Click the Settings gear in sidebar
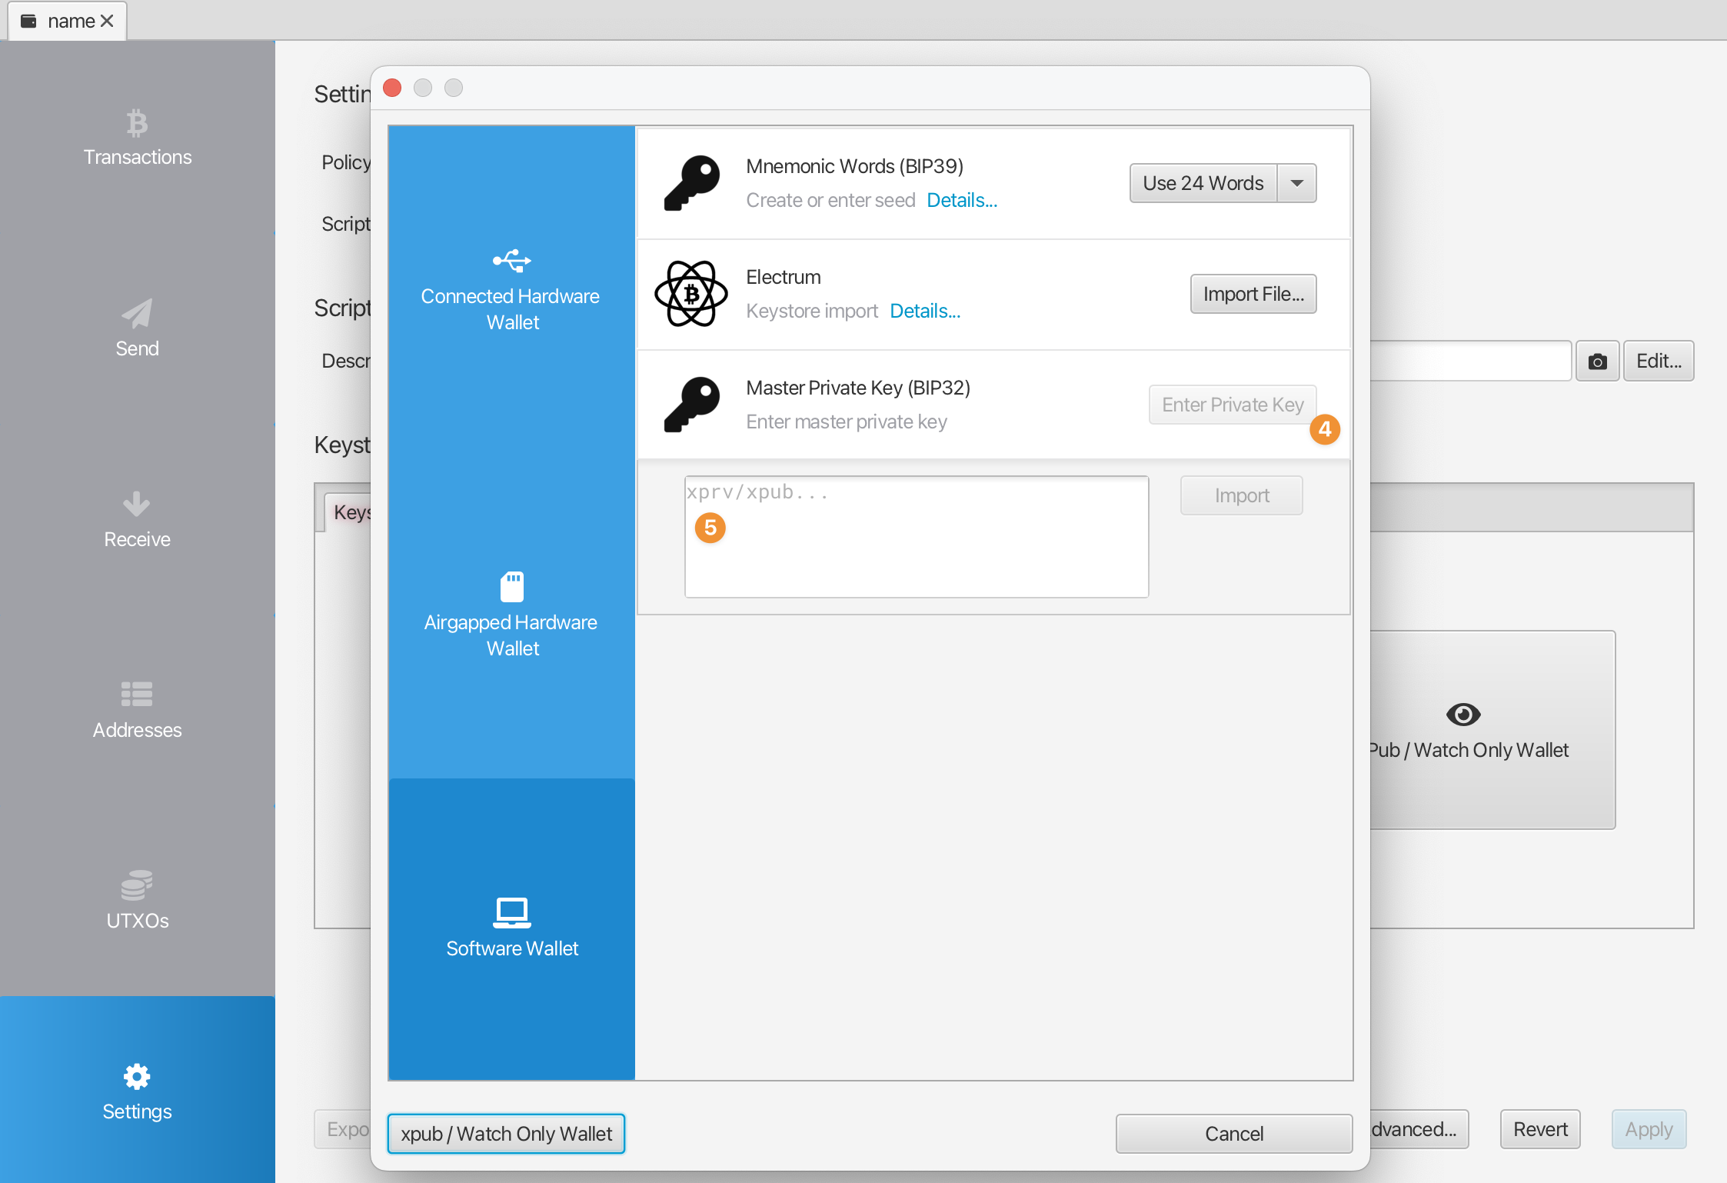Image resolution: width=1727 pixels, height=1183 pixels. coord(137,1092)
